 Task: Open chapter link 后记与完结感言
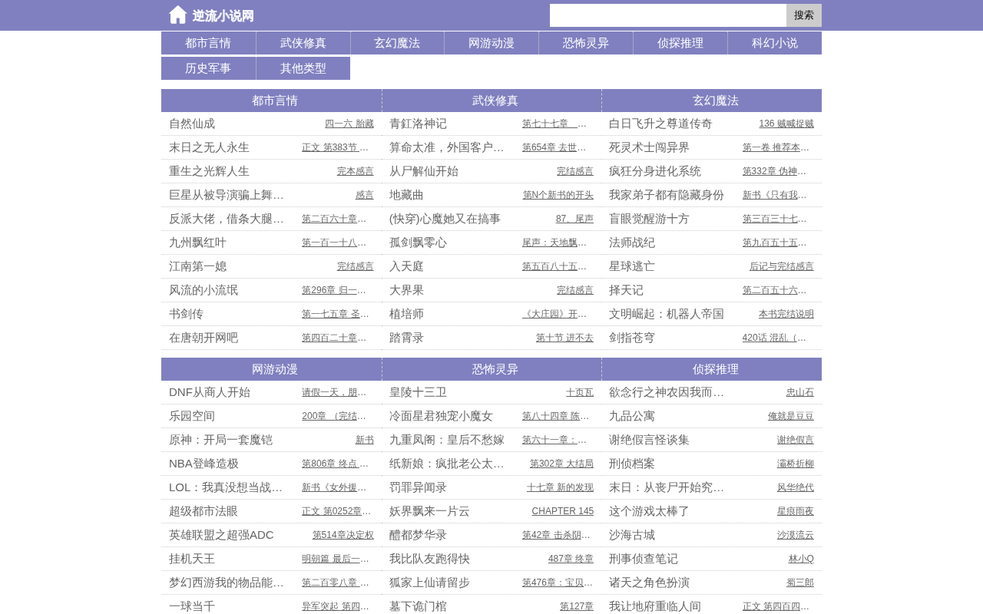click(x=782, y=266)
